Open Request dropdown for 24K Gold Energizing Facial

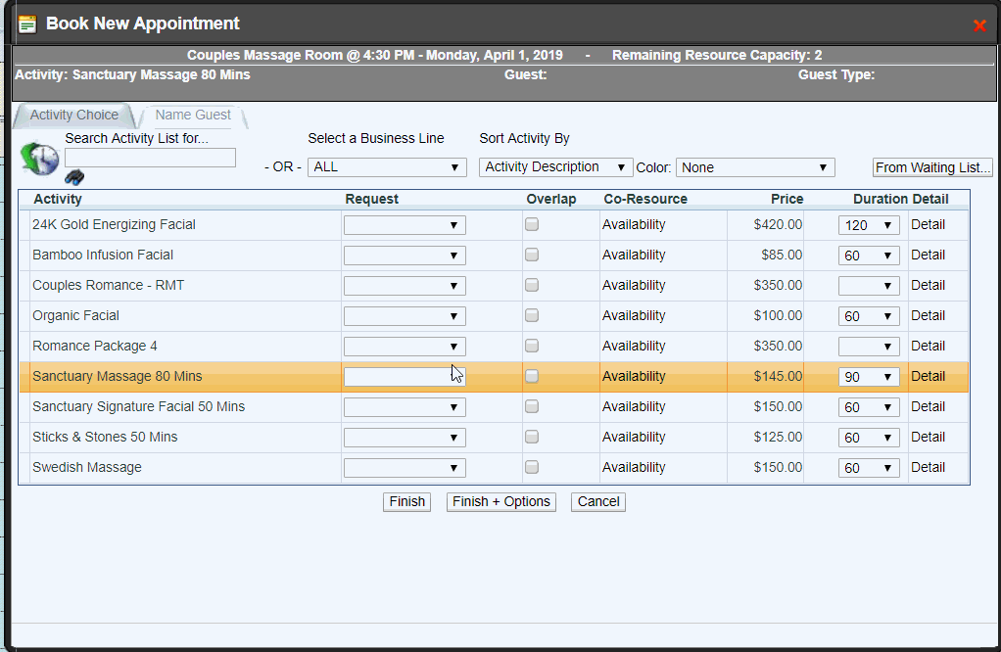tap(405, 225)
